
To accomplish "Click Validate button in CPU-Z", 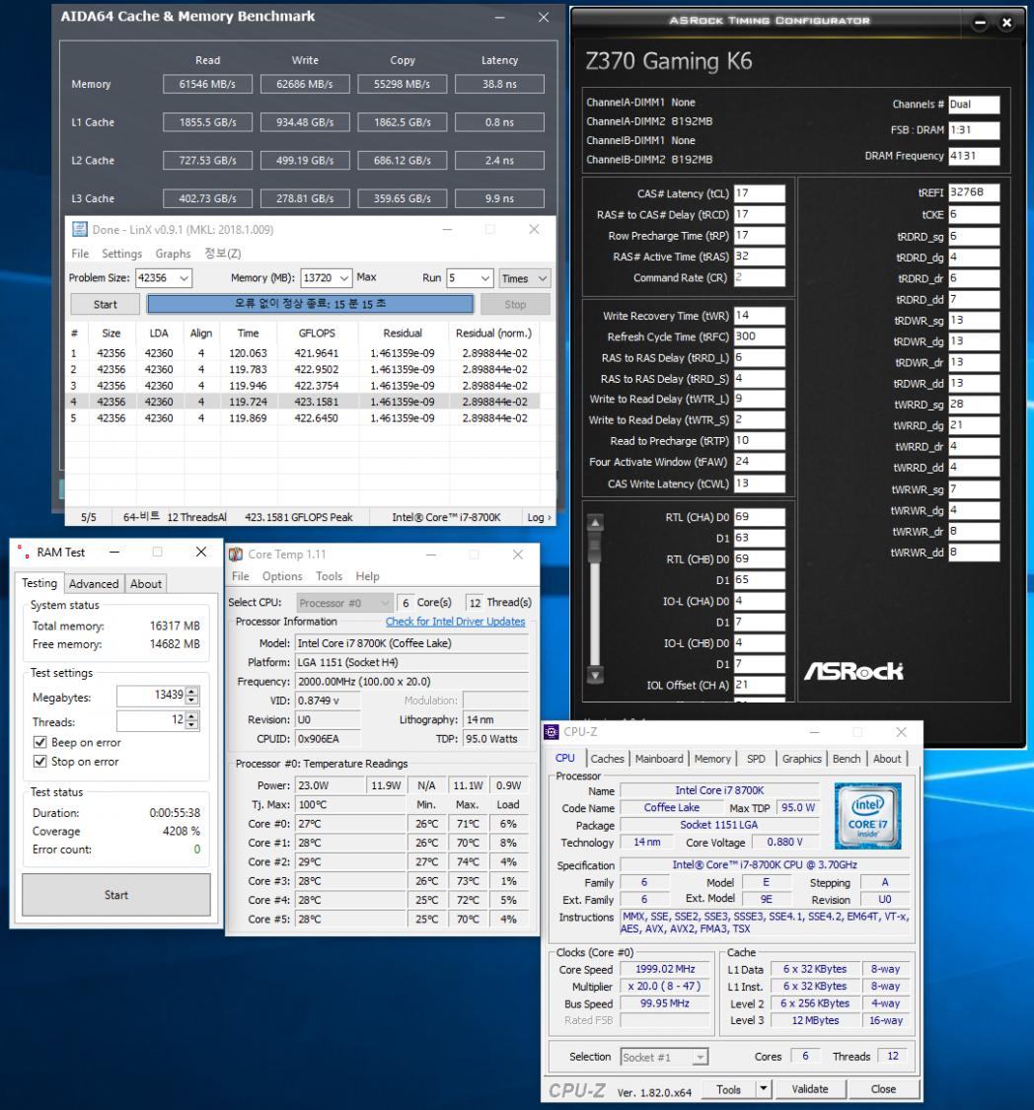I will coord(810,1088).
